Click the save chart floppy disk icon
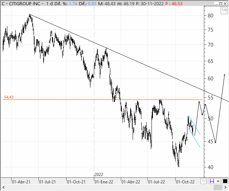The width and height of the screenshot is (229, 191). coord(212,181)
